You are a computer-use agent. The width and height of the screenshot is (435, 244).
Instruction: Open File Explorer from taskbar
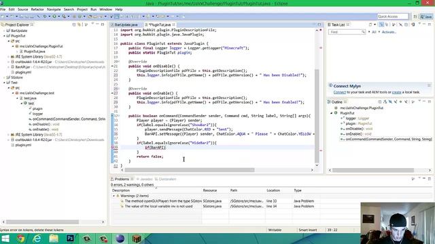coord(54,239)
